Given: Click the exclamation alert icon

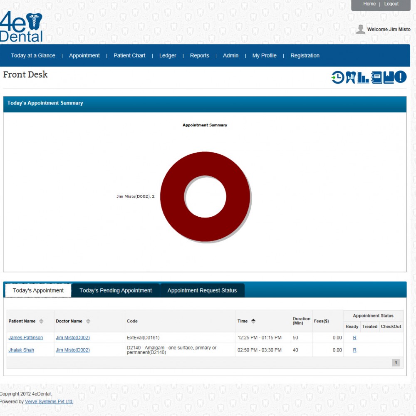Looking at the screenshot, I should [400, 77].
